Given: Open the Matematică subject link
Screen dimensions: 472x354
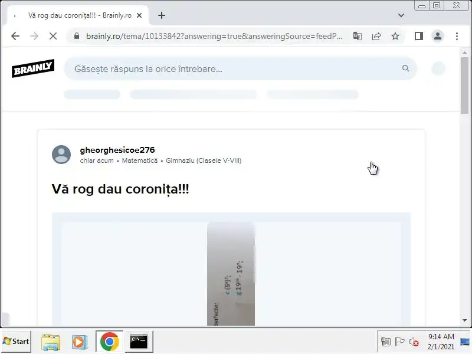Looking at the screenshot, I should pos(140,160).
